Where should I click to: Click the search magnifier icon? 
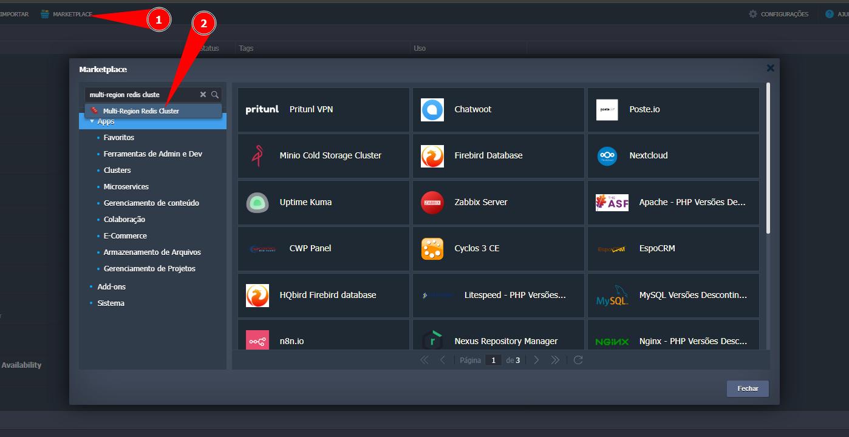(x=214, y=95)
